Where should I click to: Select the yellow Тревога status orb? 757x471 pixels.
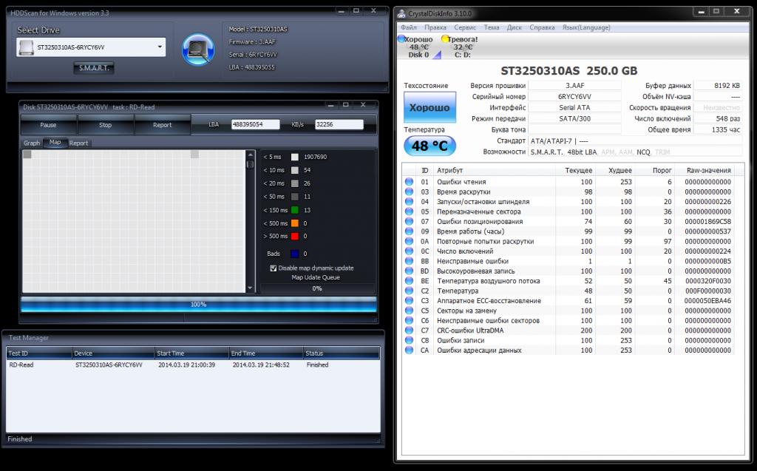pos(445,38)
